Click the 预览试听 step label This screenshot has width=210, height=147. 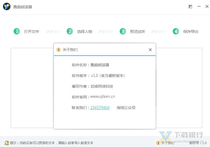click(138, 31)
